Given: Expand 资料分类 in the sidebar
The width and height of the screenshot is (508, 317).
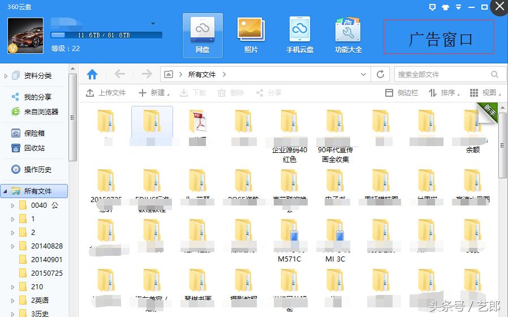Looking at the screenshot, I should [6, 76].
